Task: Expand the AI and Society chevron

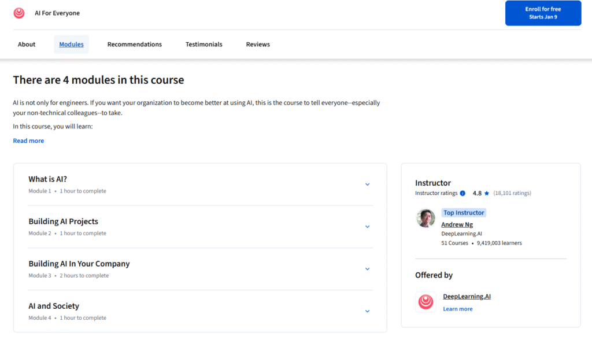Action: [x=367, y=311]
